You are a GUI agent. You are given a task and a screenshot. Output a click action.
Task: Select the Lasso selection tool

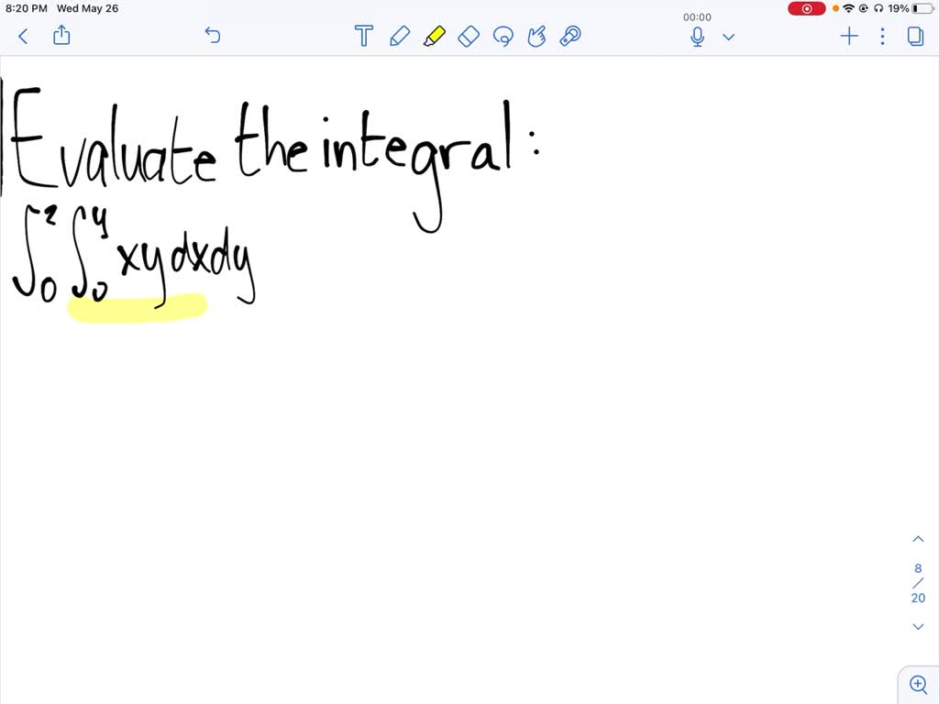click(x=503, y=36)
